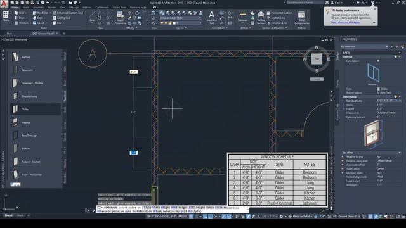This screenshot has height=228, width=406.
Task: Select the Wall tool in Build panel
Action: coord(20,13)
